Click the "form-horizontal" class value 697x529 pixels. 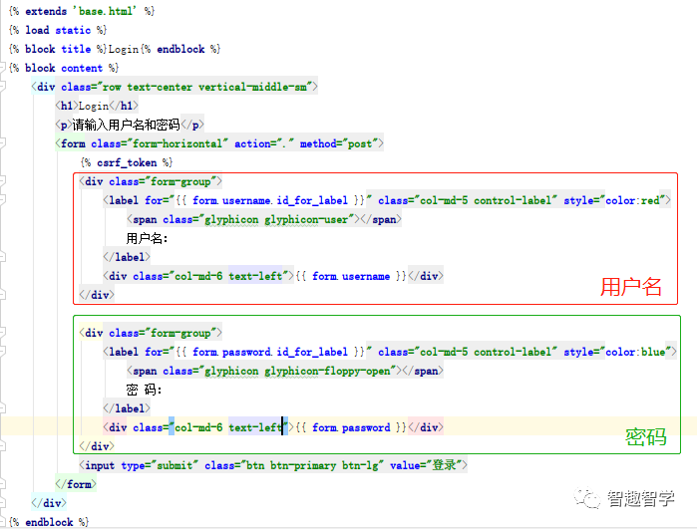point(177,143)
